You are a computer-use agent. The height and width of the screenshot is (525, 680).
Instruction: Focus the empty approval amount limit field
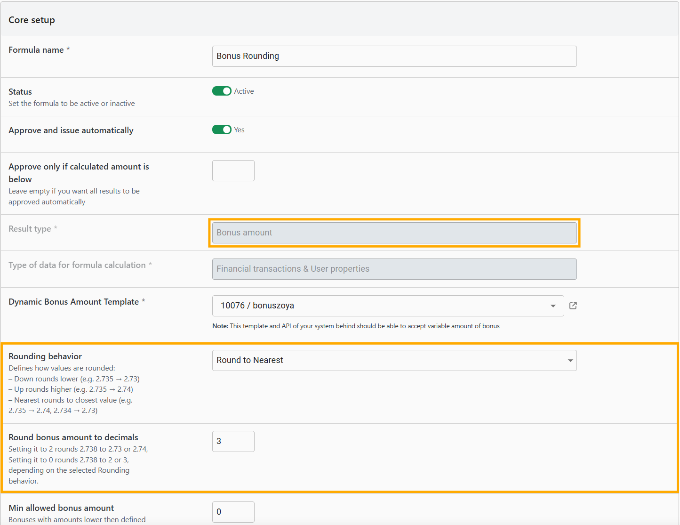click(233, 170)
